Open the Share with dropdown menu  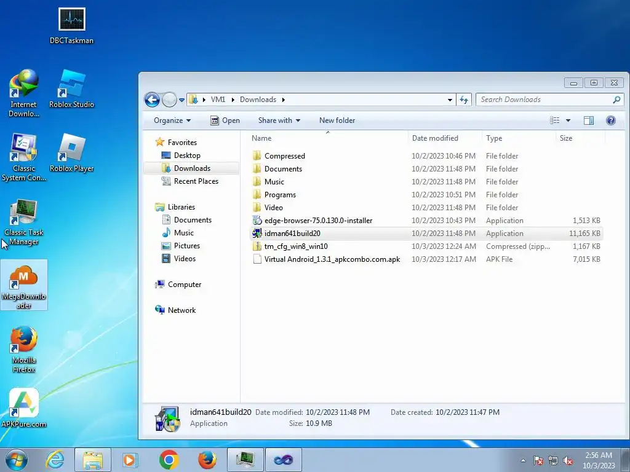tap(279, 120)
